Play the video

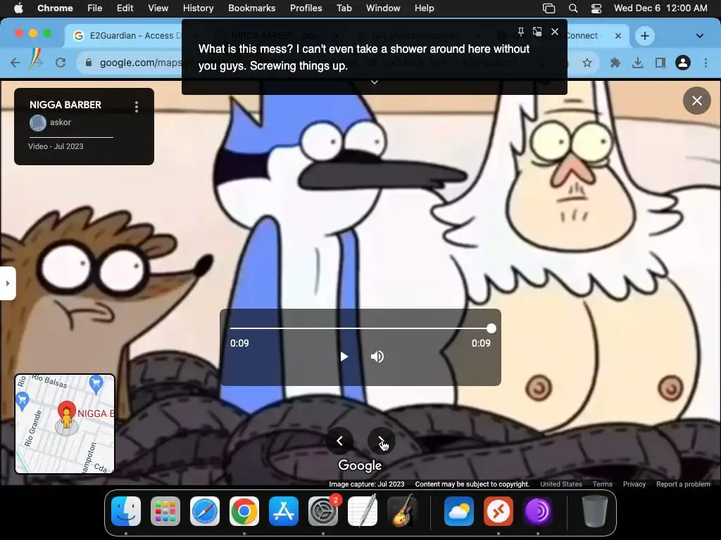[344, 356]
